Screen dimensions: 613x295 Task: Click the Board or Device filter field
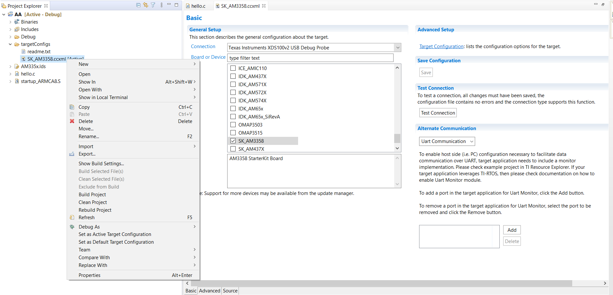click(310, 58)
